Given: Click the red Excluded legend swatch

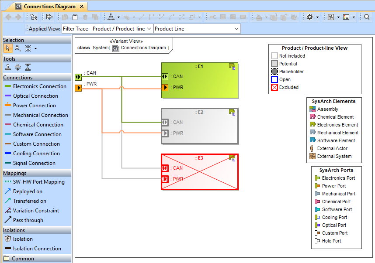Looking at the screenshot, I should pos(274,87).
